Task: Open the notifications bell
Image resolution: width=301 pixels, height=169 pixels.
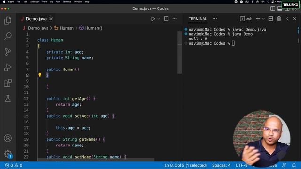Action: 294,165
